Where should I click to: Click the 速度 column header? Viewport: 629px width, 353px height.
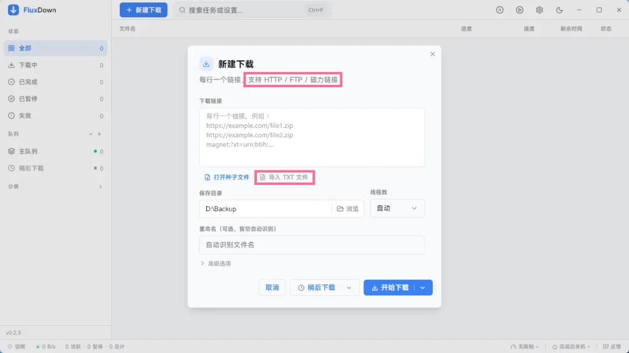[x=529, y=29]
